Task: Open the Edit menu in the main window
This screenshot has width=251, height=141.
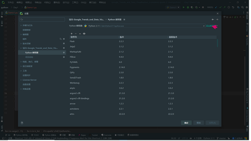Action: point(20,2)
